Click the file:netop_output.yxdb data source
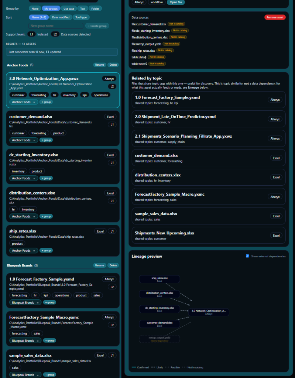This screenshot has width=295, height=378. click(147, 44)
